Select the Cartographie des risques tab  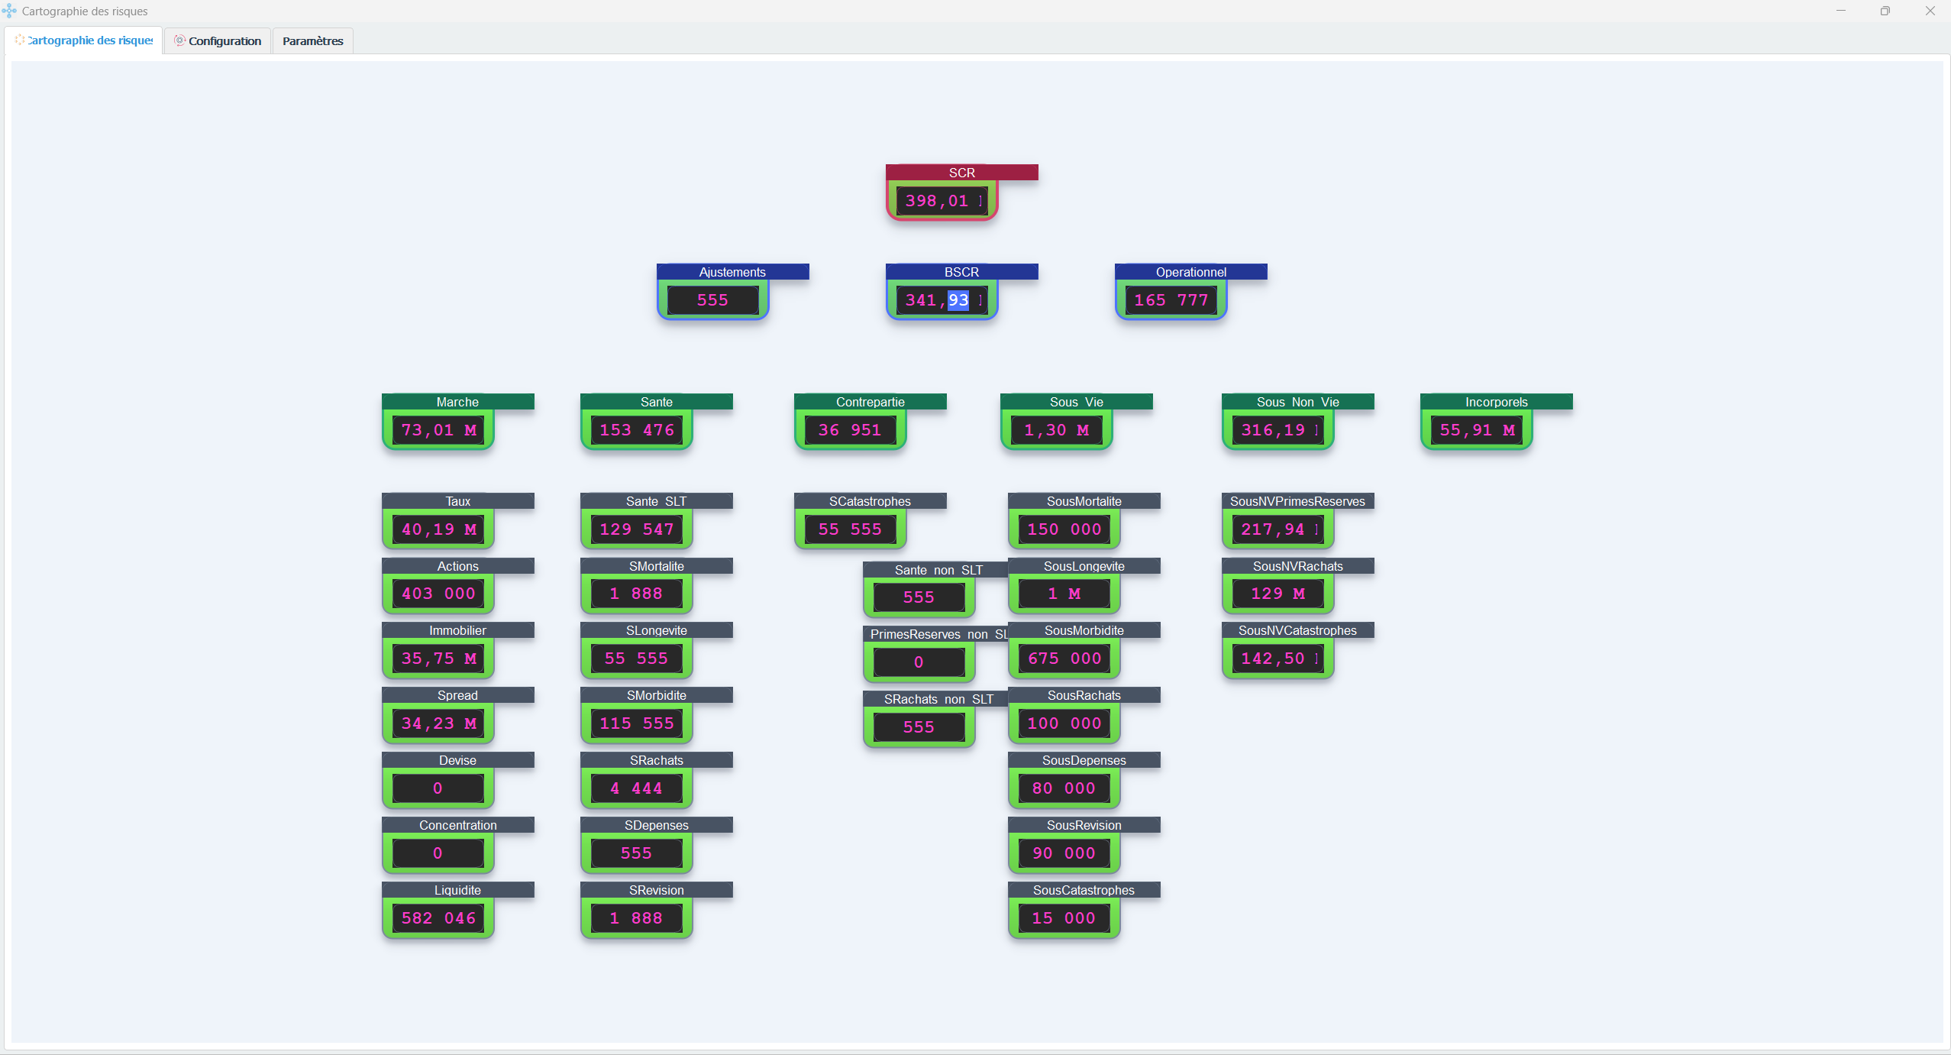click(x=84, y=40)
